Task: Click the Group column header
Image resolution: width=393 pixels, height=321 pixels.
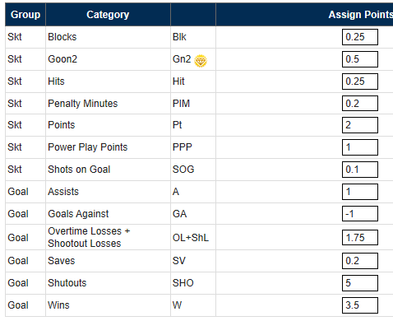Action: (x=25, y=15)
